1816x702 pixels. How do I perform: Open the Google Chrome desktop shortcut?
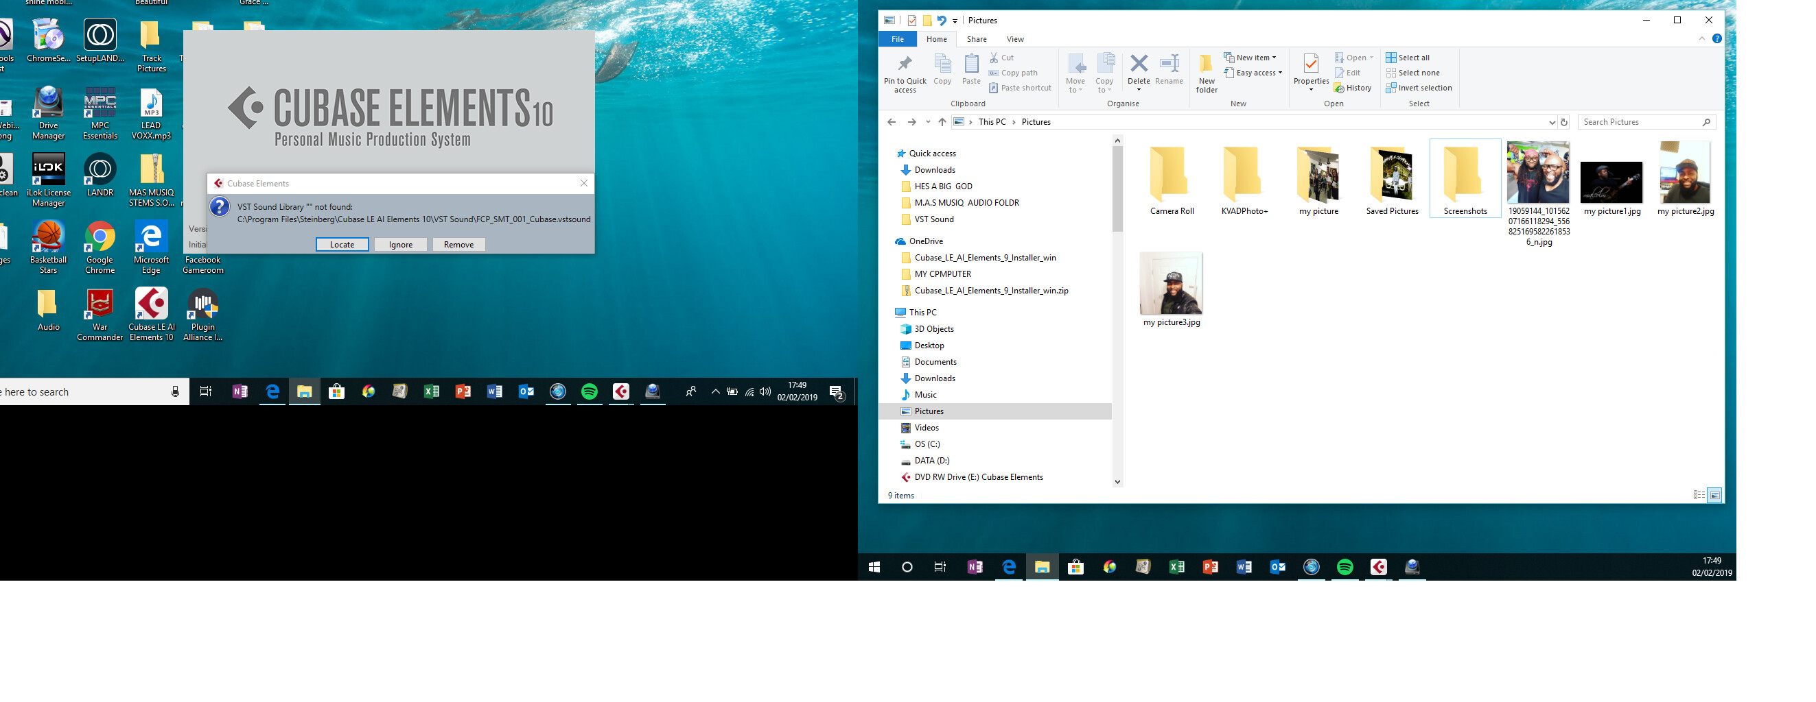(100, 247)
